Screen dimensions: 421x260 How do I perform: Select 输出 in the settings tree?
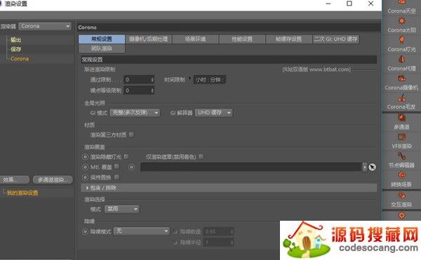pyautogui.click(x=16, y=40)
